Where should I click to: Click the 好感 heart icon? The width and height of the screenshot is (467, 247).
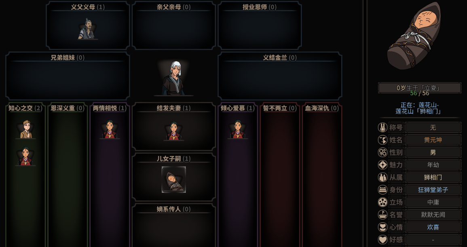pos(382,240)
